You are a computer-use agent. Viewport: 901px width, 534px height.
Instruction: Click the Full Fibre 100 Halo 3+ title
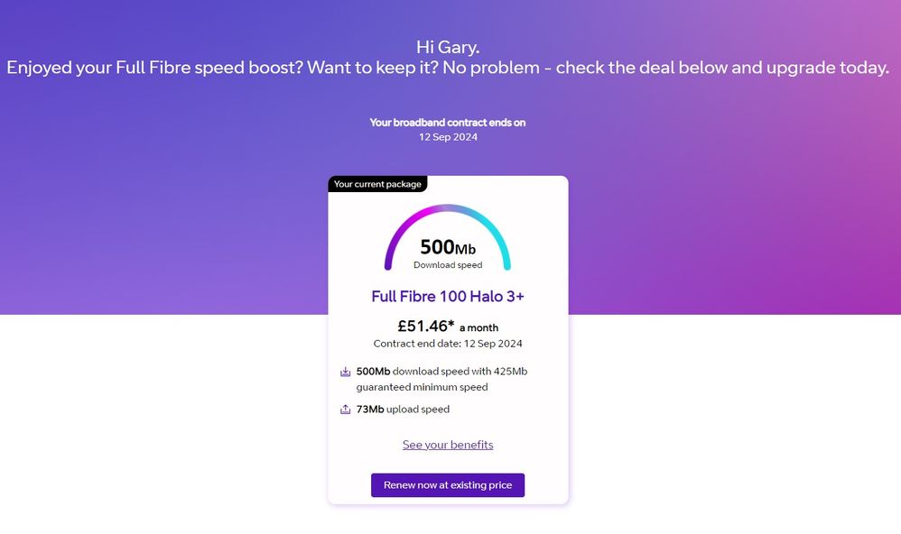coord(448,296)
